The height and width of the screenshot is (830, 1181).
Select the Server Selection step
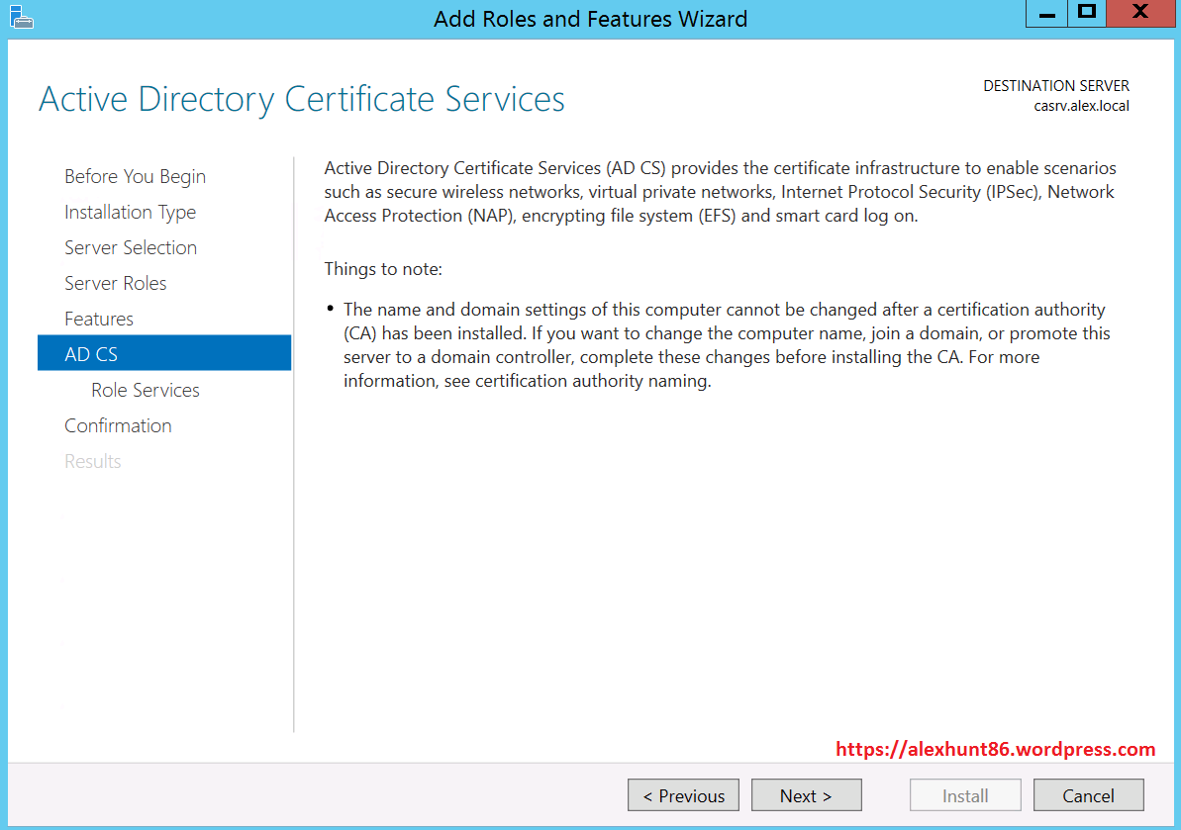(131, 247)
